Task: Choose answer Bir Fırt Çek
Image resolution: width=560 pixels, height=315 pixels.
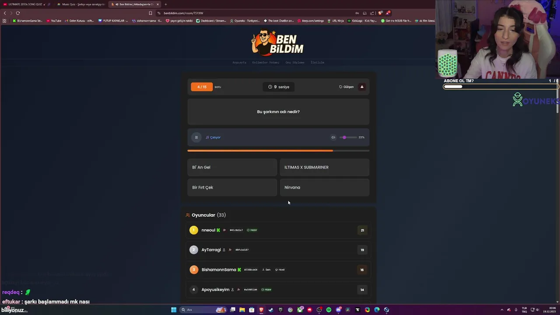Action: (x=232, y=187)
